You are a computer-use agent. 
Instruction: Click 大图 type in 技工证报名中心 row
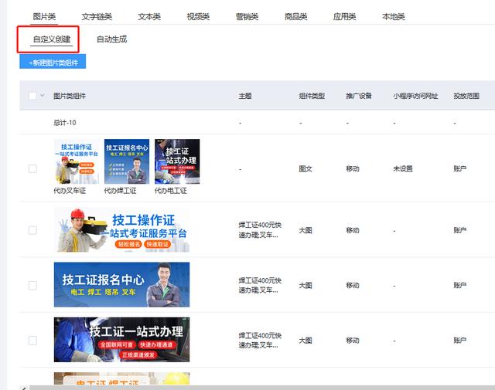(x=306, y=285)
